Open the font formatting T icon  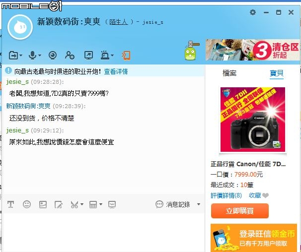tap(10, 204)
